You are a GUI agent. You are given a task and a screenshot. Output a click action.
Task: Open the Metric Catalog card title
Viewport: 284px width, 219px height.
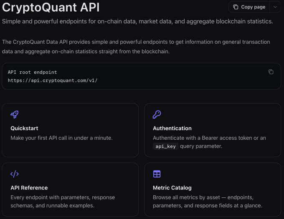(x=172, y=188)
